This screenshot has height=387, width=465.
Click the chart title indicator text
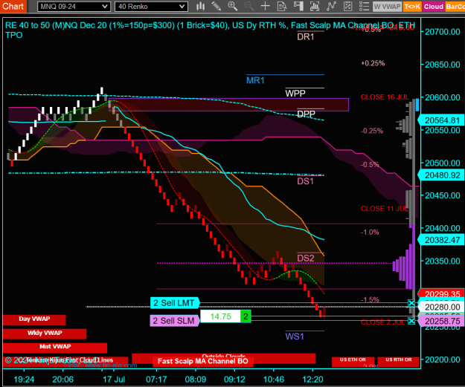210,30
